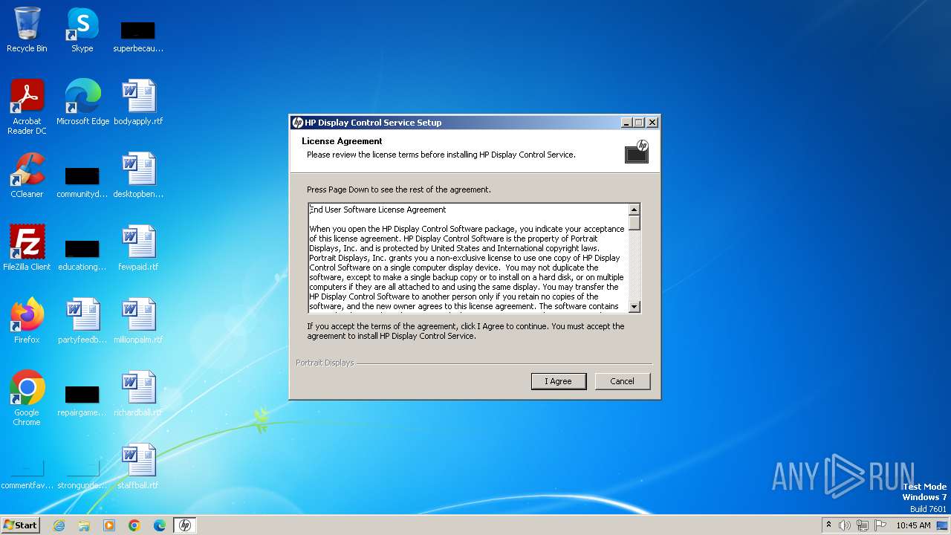Viewport: 951px width, 535px height.
Task: Open the Windows Start menu
Action: (x=20, y=525)
